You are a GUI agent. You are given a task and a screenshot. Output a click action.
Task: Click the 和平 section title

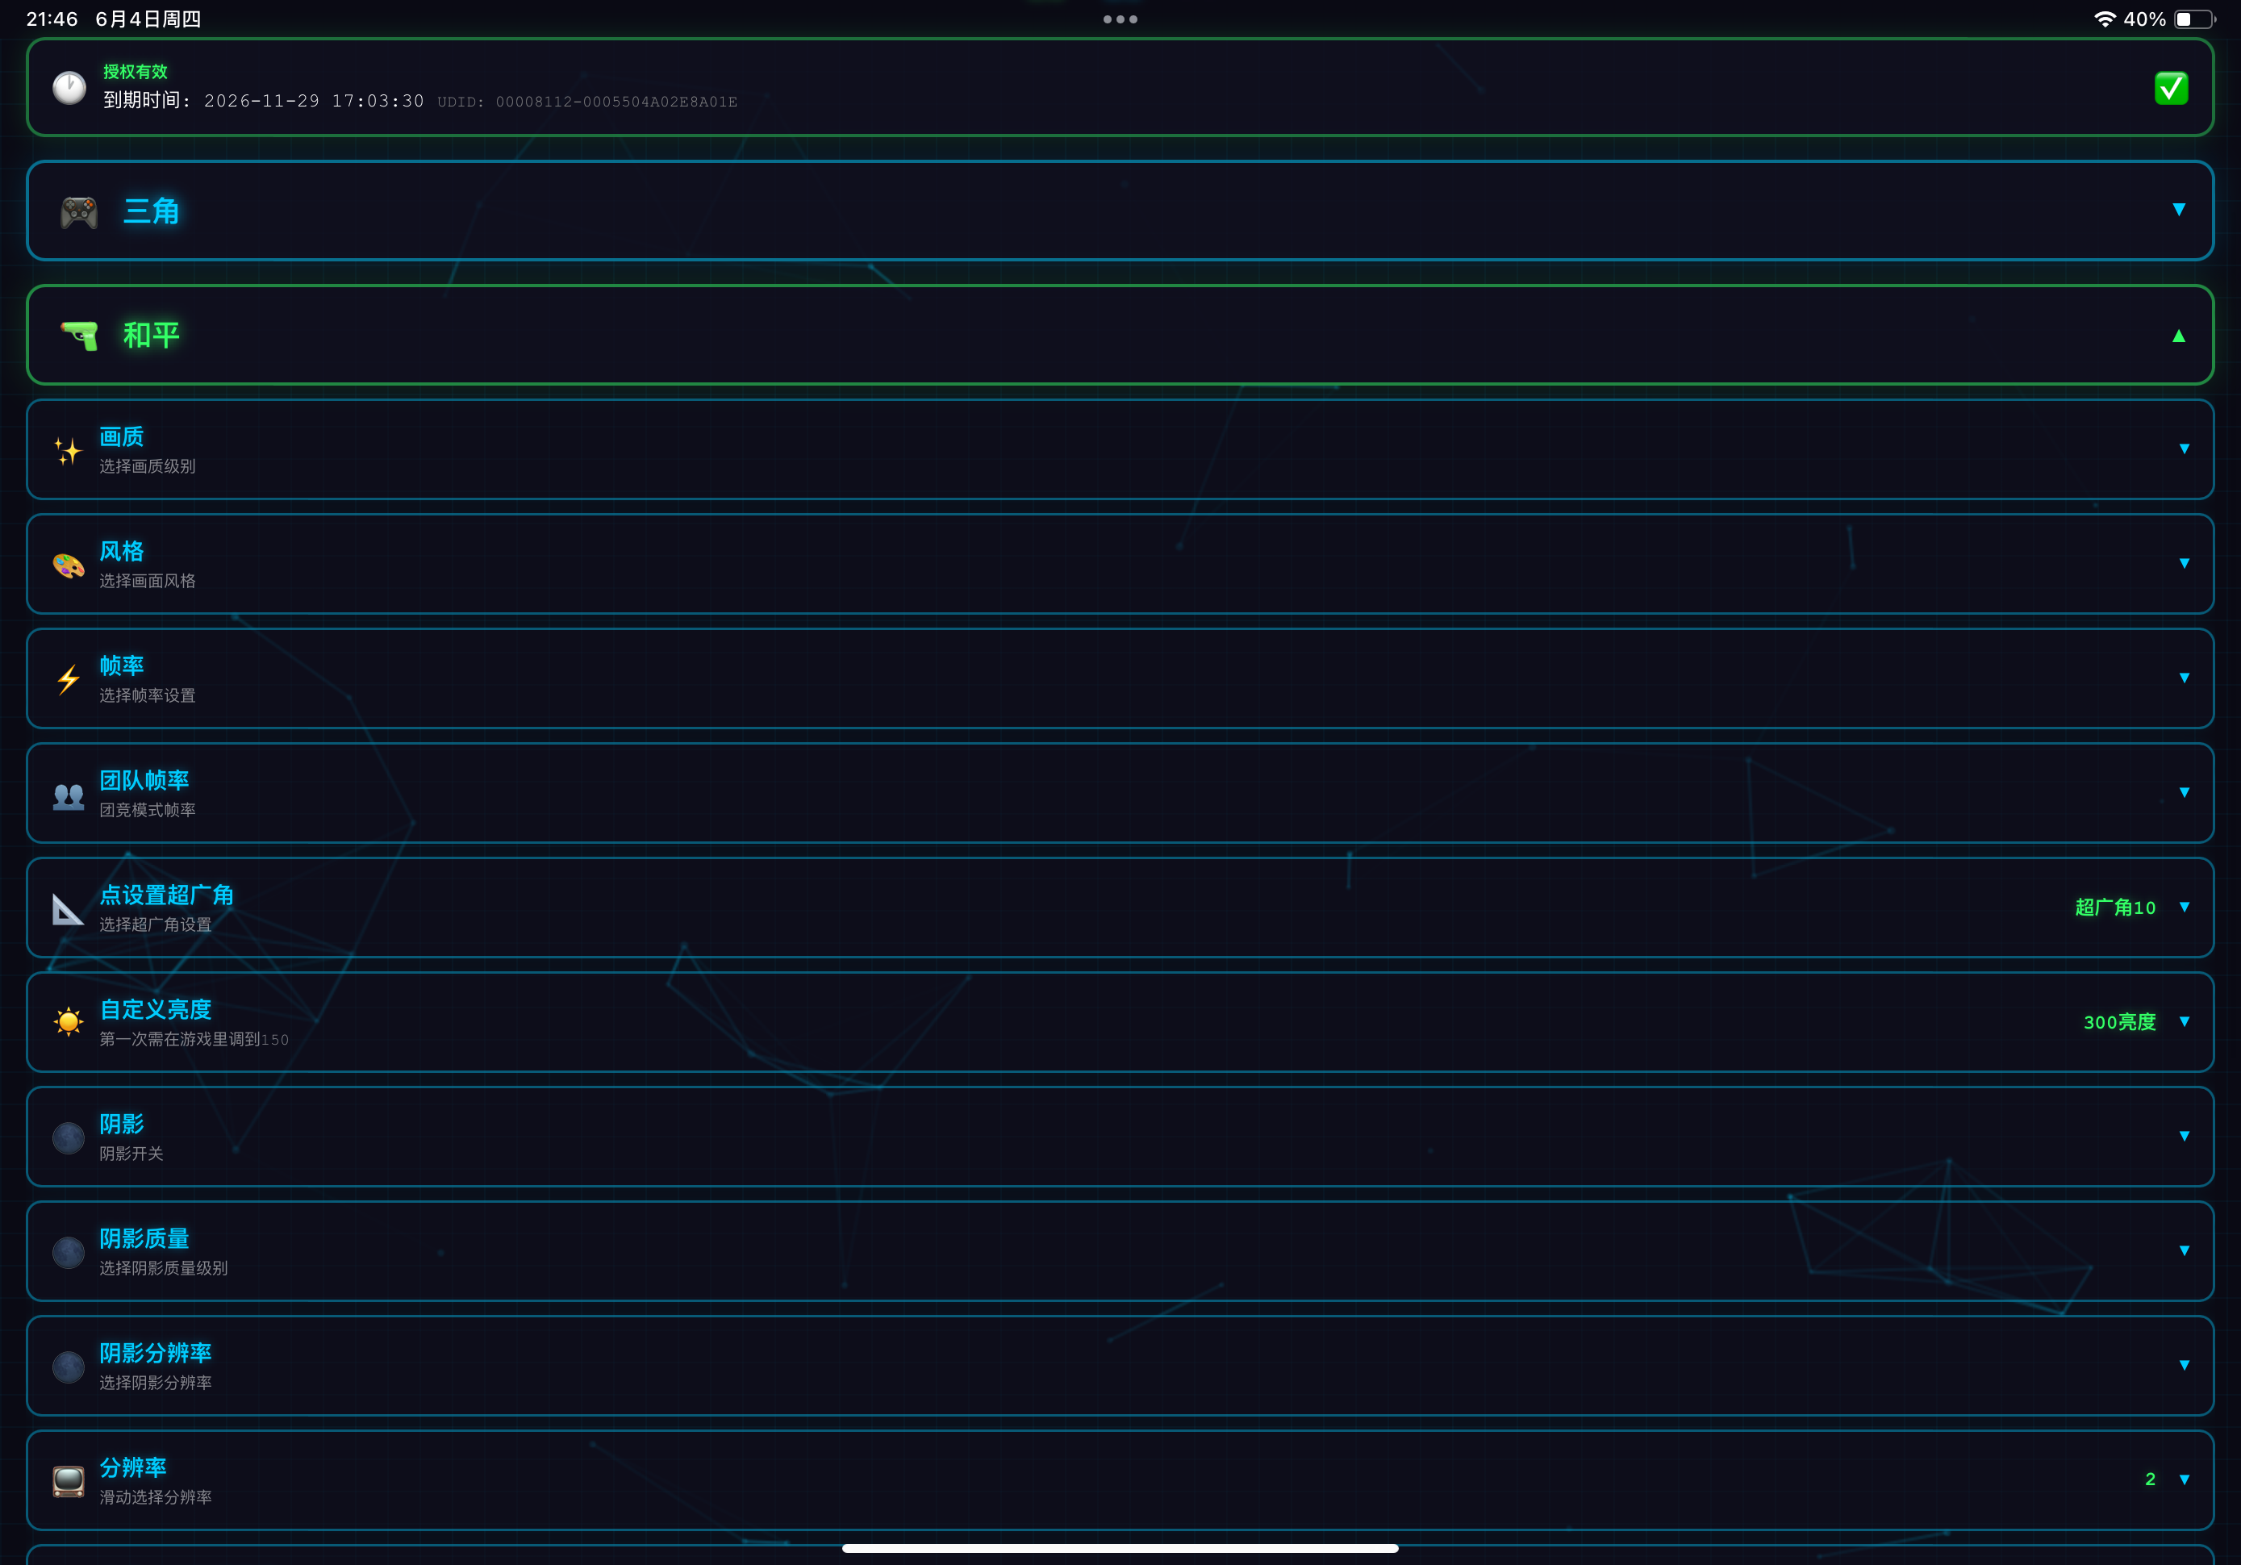[152, 335]
